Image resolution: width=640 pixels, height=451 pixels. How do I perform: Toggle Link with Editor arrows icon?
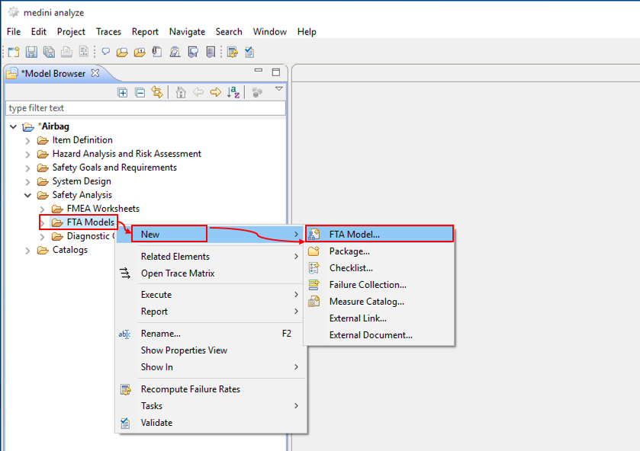157,92
